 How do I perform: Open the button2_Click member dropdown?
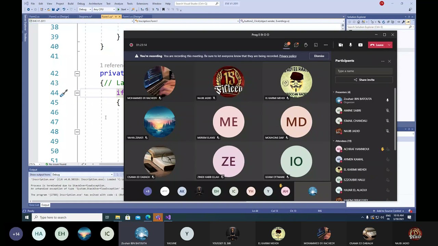click(292, 21)
